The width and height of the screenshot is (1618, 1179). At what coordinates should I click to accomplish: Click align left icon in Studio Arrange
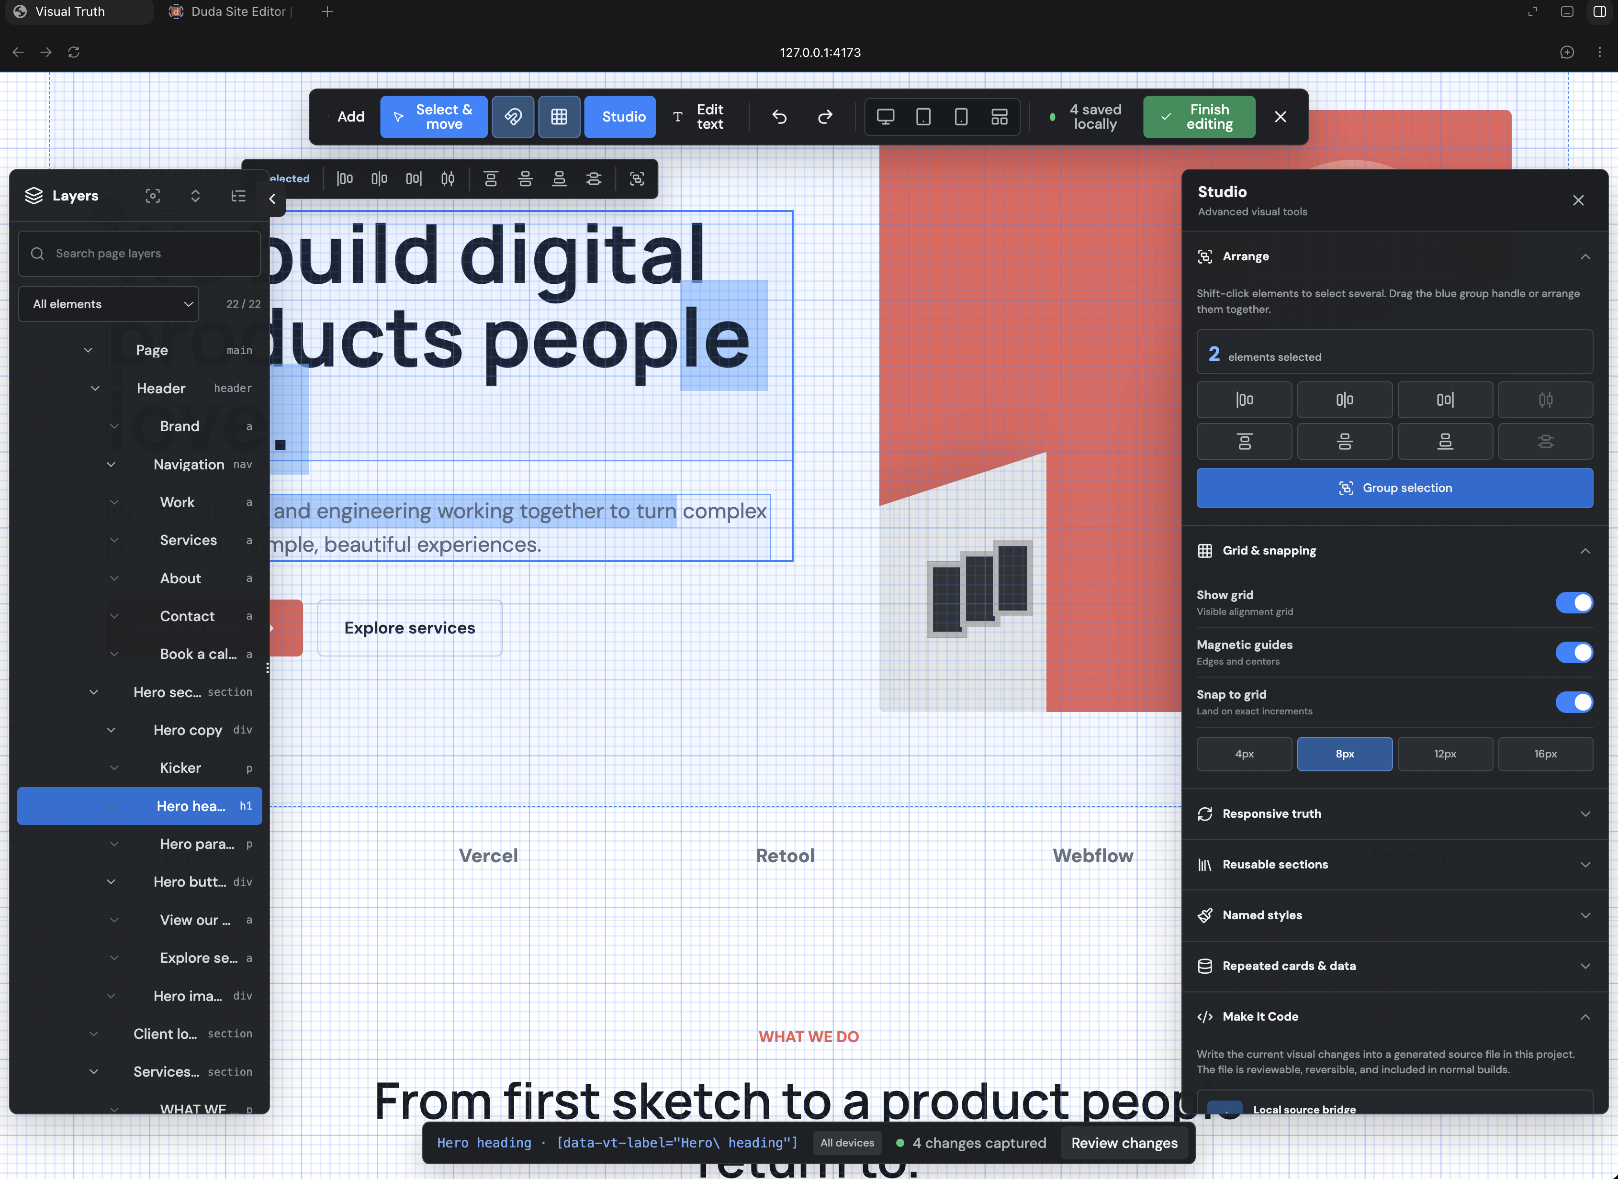coord(1244,400)
